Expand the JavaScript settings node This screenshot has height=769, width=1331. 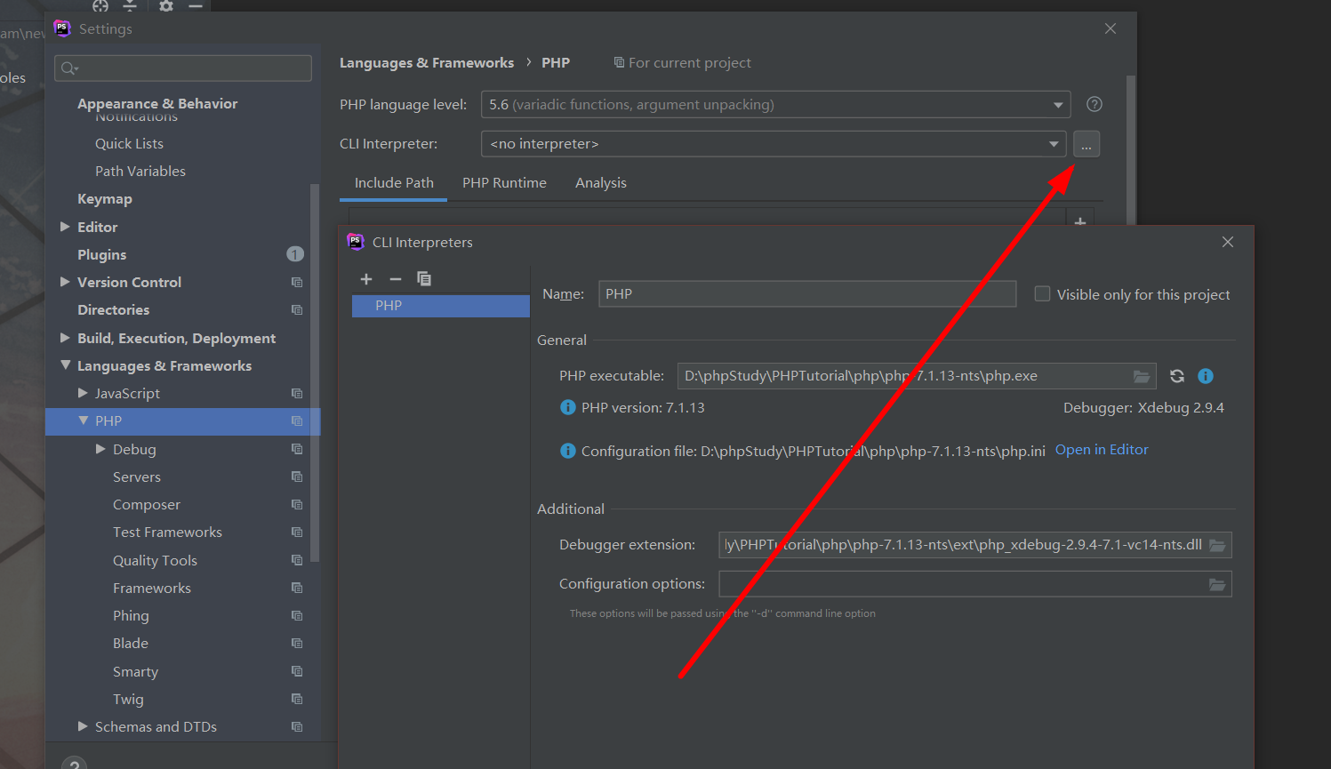pyautogui.click(x=83, y=393)
